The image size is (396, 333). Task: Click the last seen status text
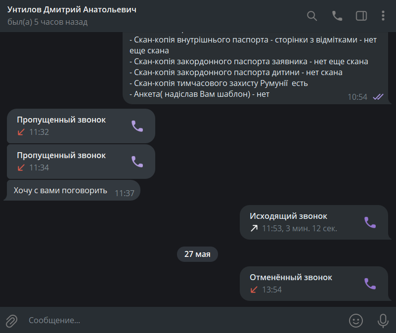47,22
